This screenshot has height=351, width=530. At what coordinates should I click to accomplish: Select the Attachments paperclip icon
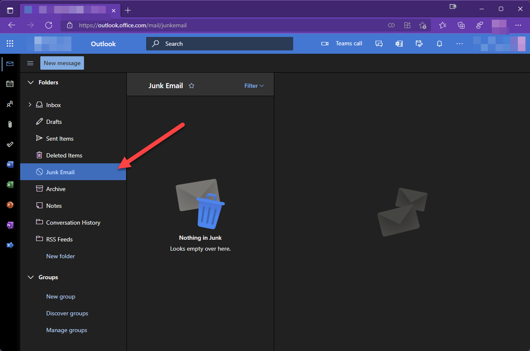click(x=10, y=124)
